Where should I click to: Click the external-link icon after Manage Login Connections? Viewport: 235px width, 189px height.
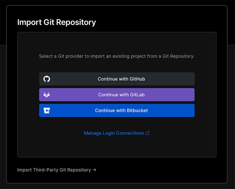(x=148, y=133)
